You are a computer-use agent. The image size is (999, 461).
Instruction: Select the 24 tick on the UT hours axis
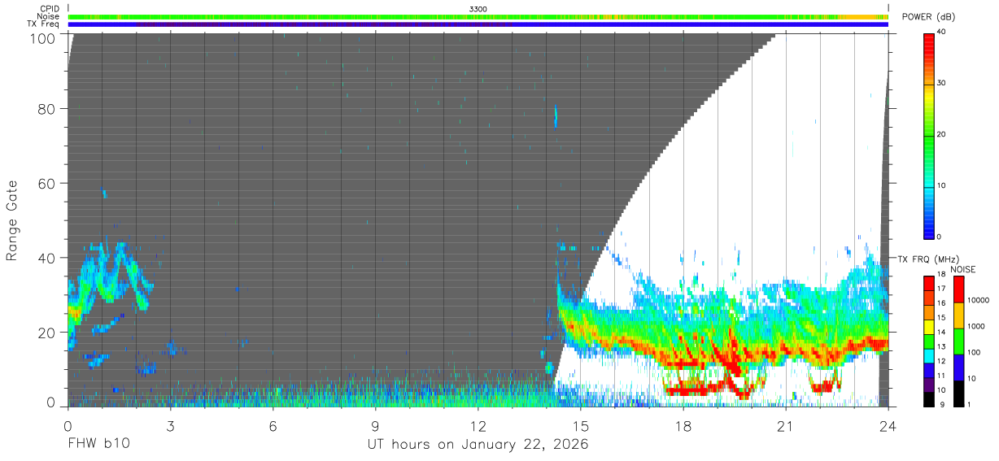pos(888,425)
